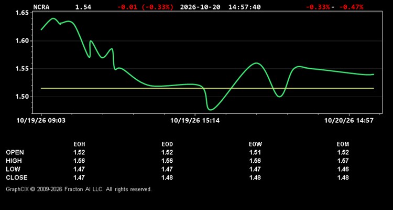Image resolution: width=393 pixels, height=210 pixels.
Task: Click the green line's highest peak near 1.64
Action: coord(53,18)
